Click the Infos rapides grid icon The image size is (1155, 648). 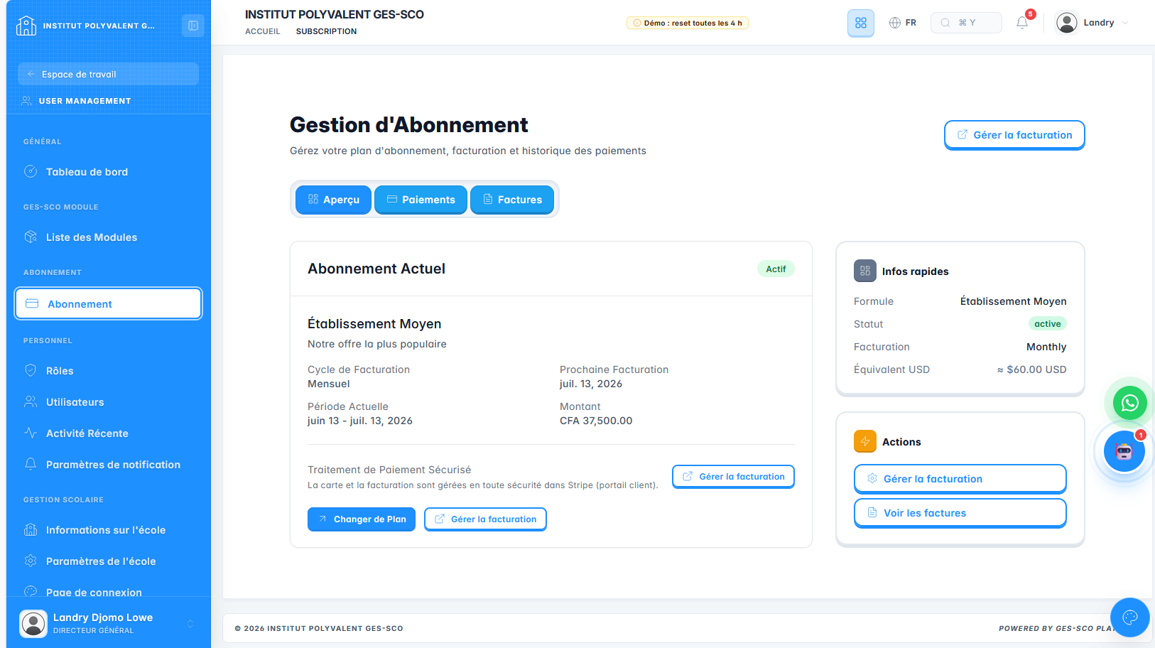click(x=864, y=271)
